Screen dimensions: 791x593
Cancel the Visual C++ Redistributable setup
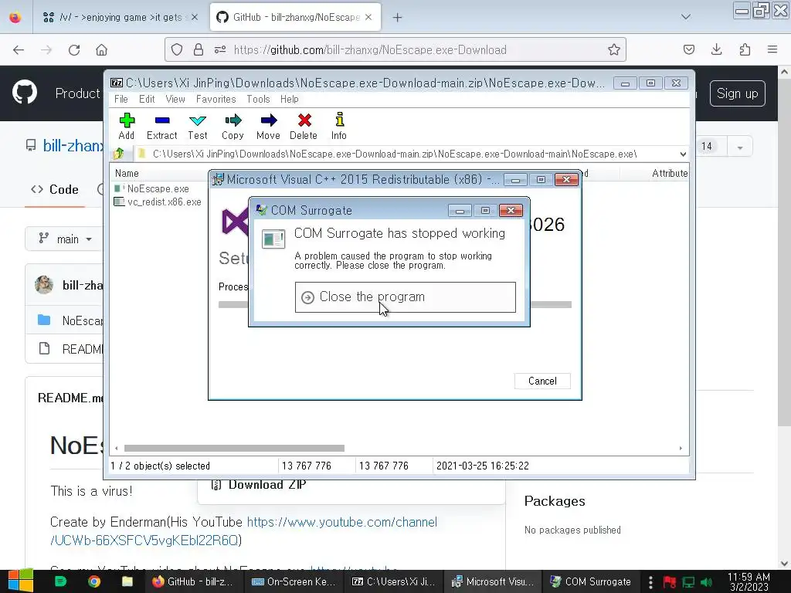tap(542, 381)
